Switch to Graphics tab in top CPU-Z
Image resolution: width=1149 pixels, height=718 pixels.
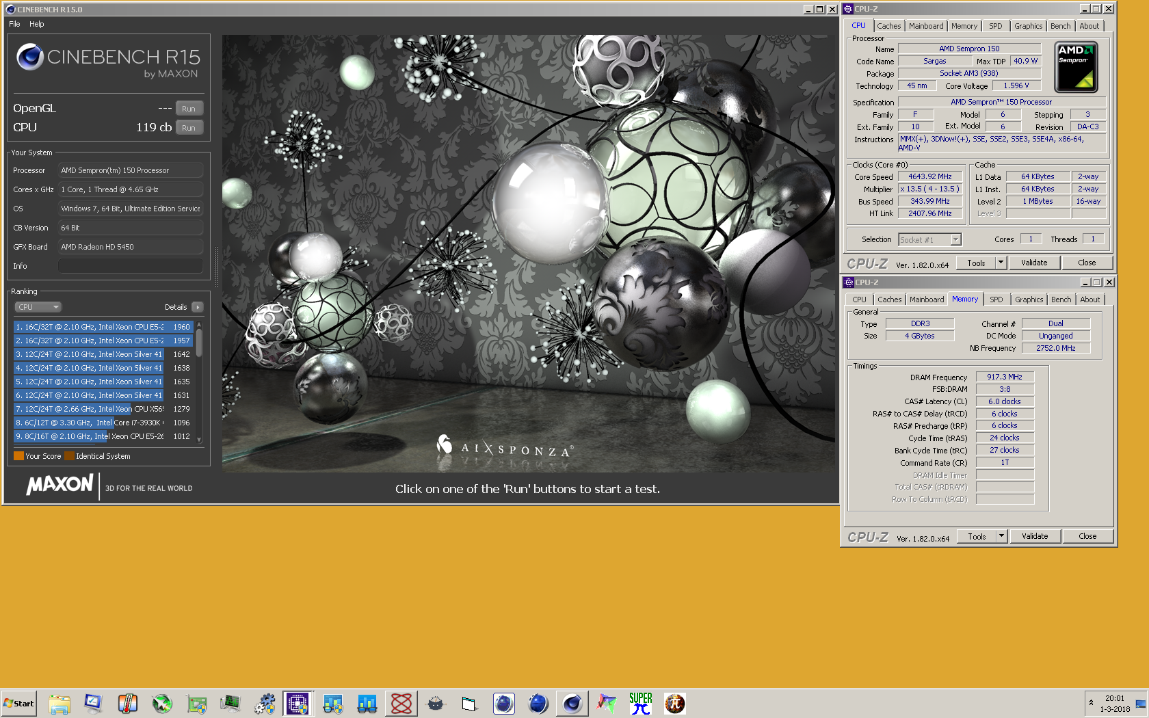click(x=1029, y=26)
